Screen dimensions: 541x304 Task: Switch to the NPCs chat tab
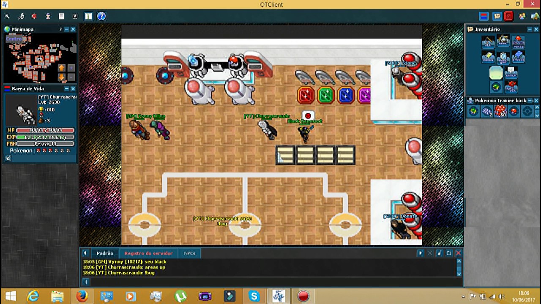189,253
